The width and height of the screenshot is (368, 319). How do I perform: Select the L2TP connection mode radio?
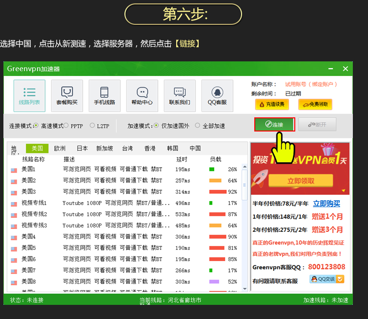click(x=92, y=126)
